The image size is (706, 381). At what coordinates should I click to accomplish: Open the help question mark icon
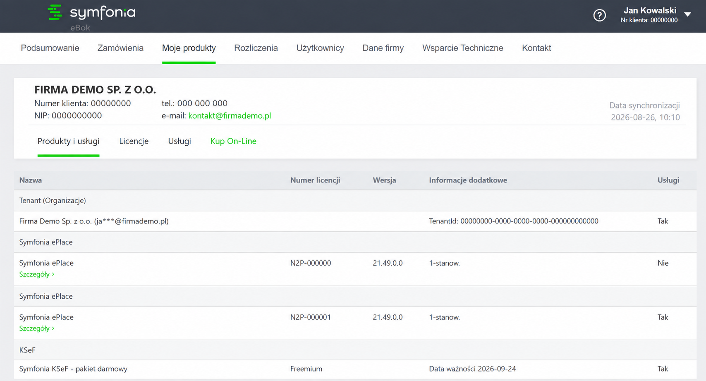[599, 15]
